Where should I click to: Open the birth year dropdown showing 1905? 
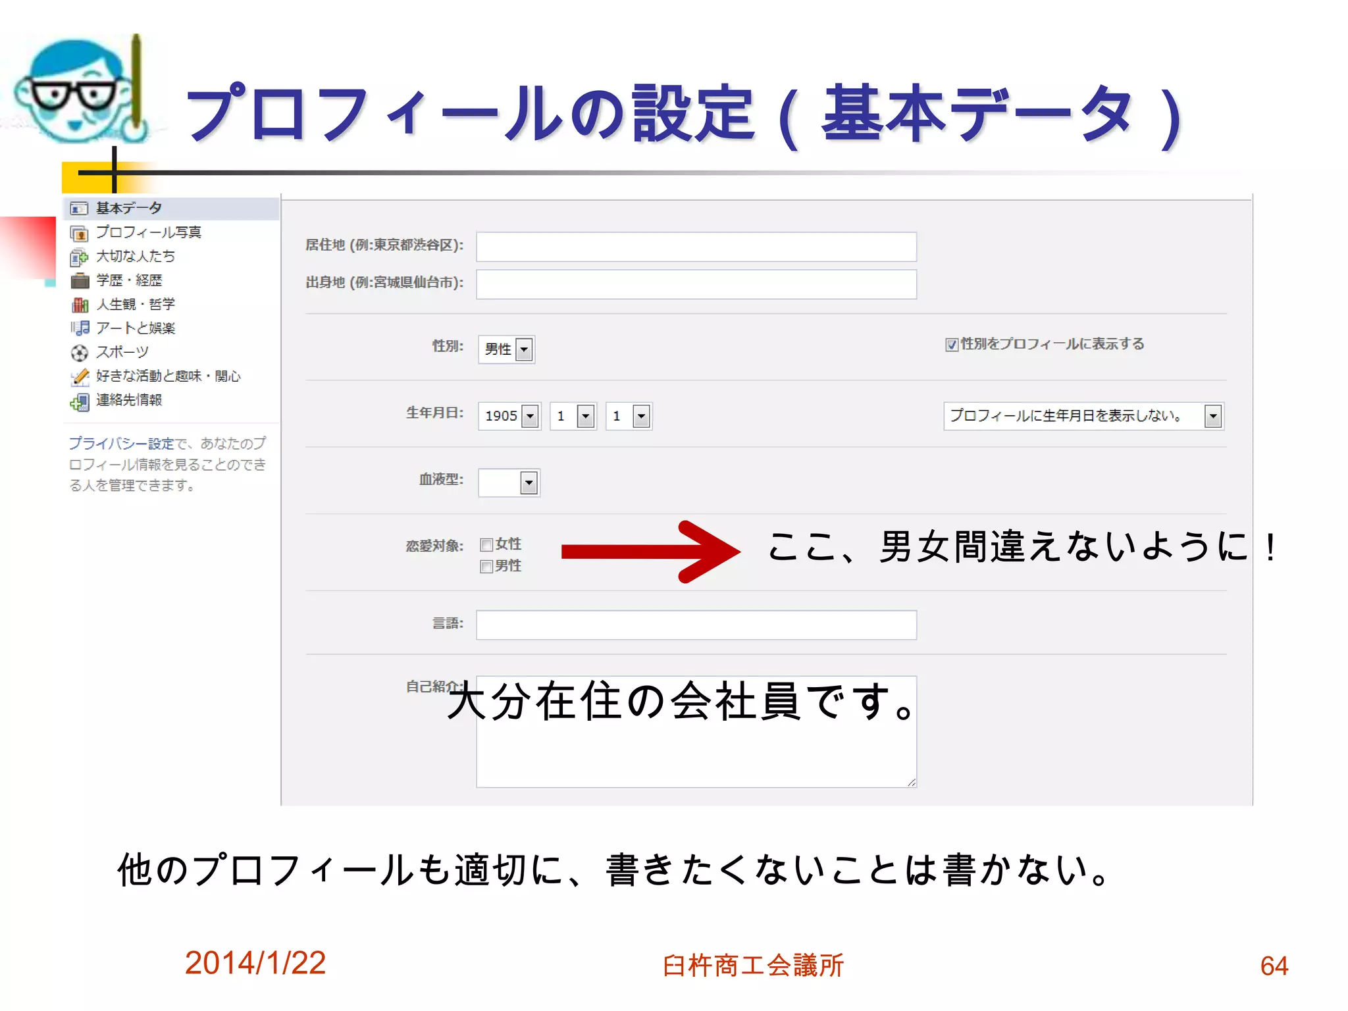point(509,416)
